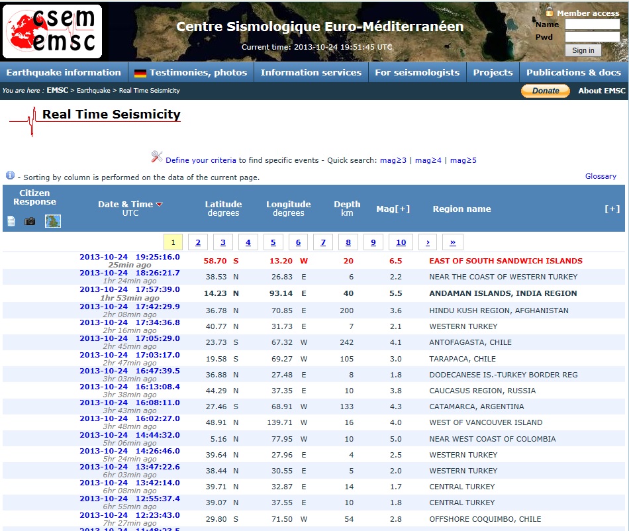629x531 pixels.
Task: Click the Donate button
Action: (x=546, y=91)
